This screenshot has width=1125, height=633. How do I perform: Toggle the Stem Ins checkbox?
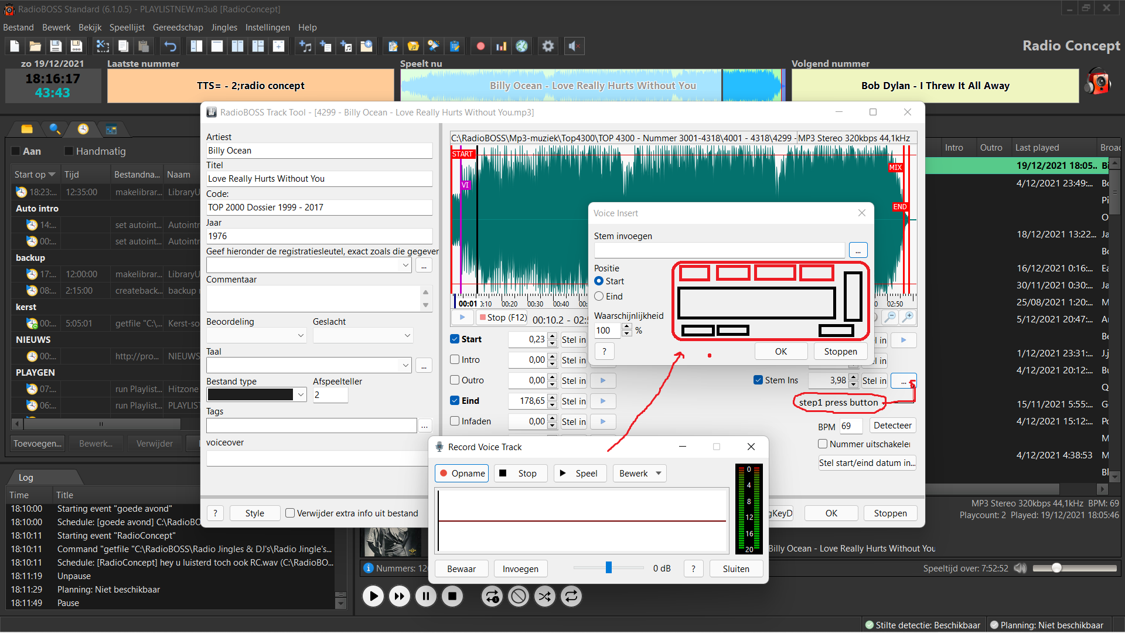pos(758,380)
